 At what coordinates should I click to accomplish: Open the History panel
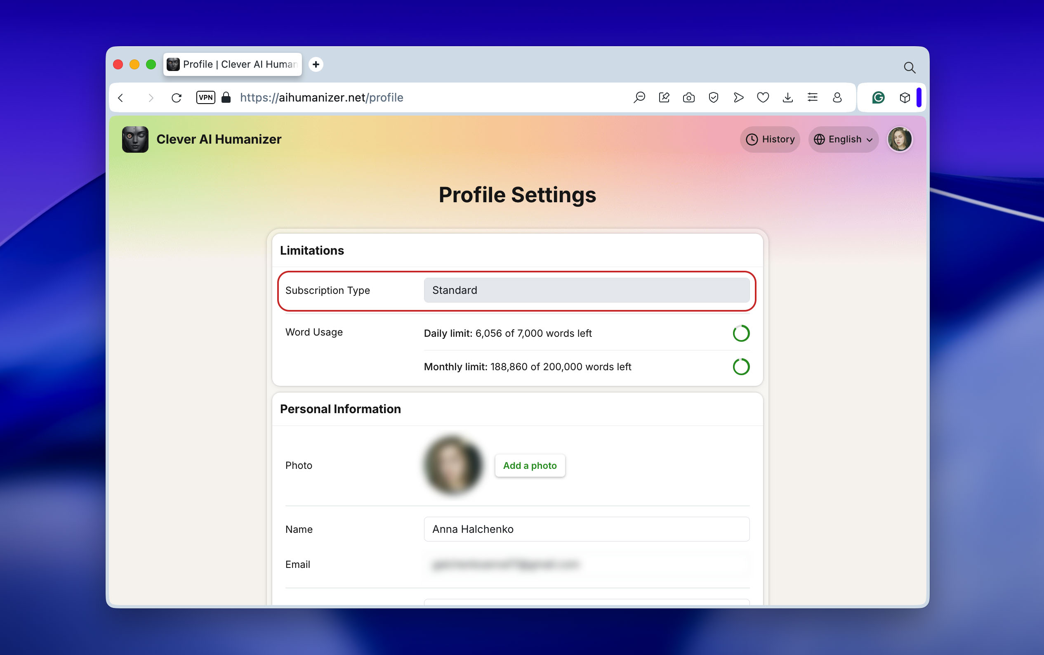[770, 139]
